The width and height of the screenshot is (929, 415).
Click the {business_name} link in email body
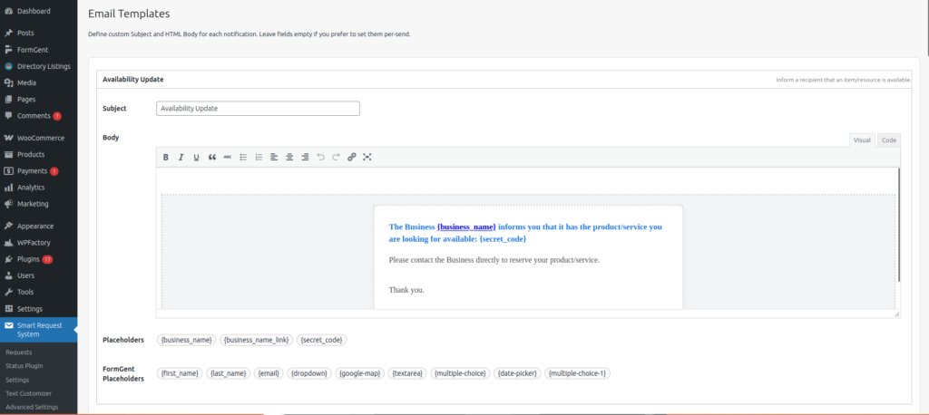[x=466, y=227]
